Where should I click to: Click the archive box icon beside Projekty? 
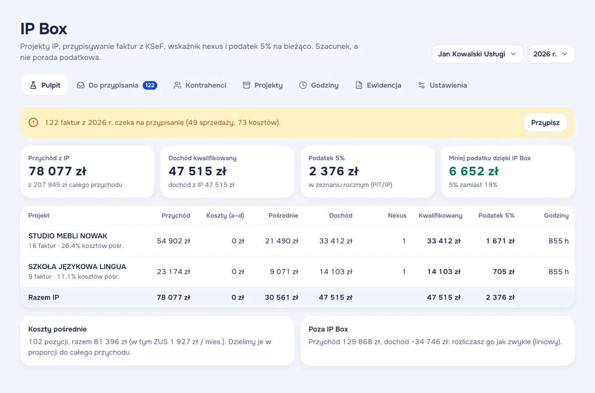[x=246, y=85]
